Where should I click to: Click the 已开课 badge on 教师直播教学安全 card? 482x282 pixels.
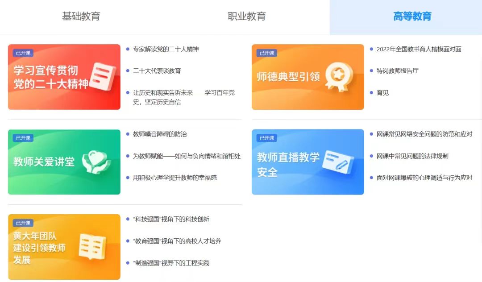(x=266, y=138)
